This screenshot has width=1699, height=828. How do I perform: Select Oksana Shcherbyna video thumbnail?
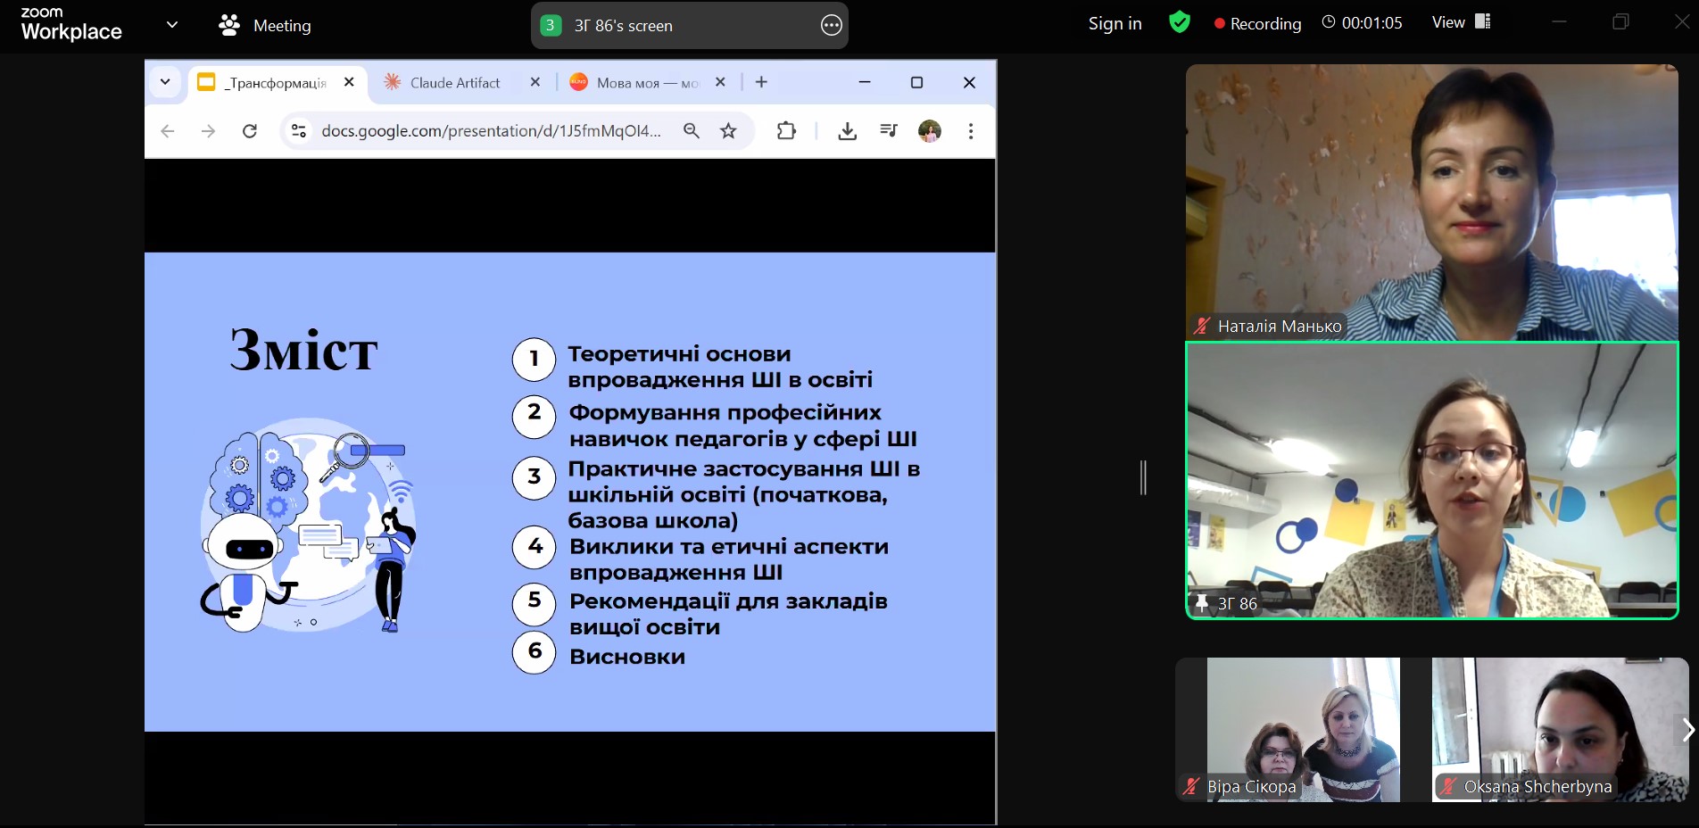coord(1560,730)
